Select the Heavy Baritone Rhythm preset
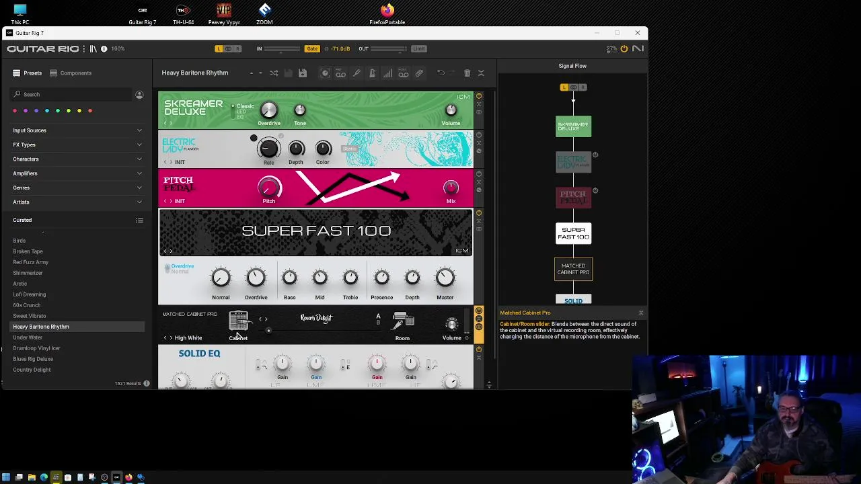This screenshot has width=861, height=484. [x=77, y=327]
